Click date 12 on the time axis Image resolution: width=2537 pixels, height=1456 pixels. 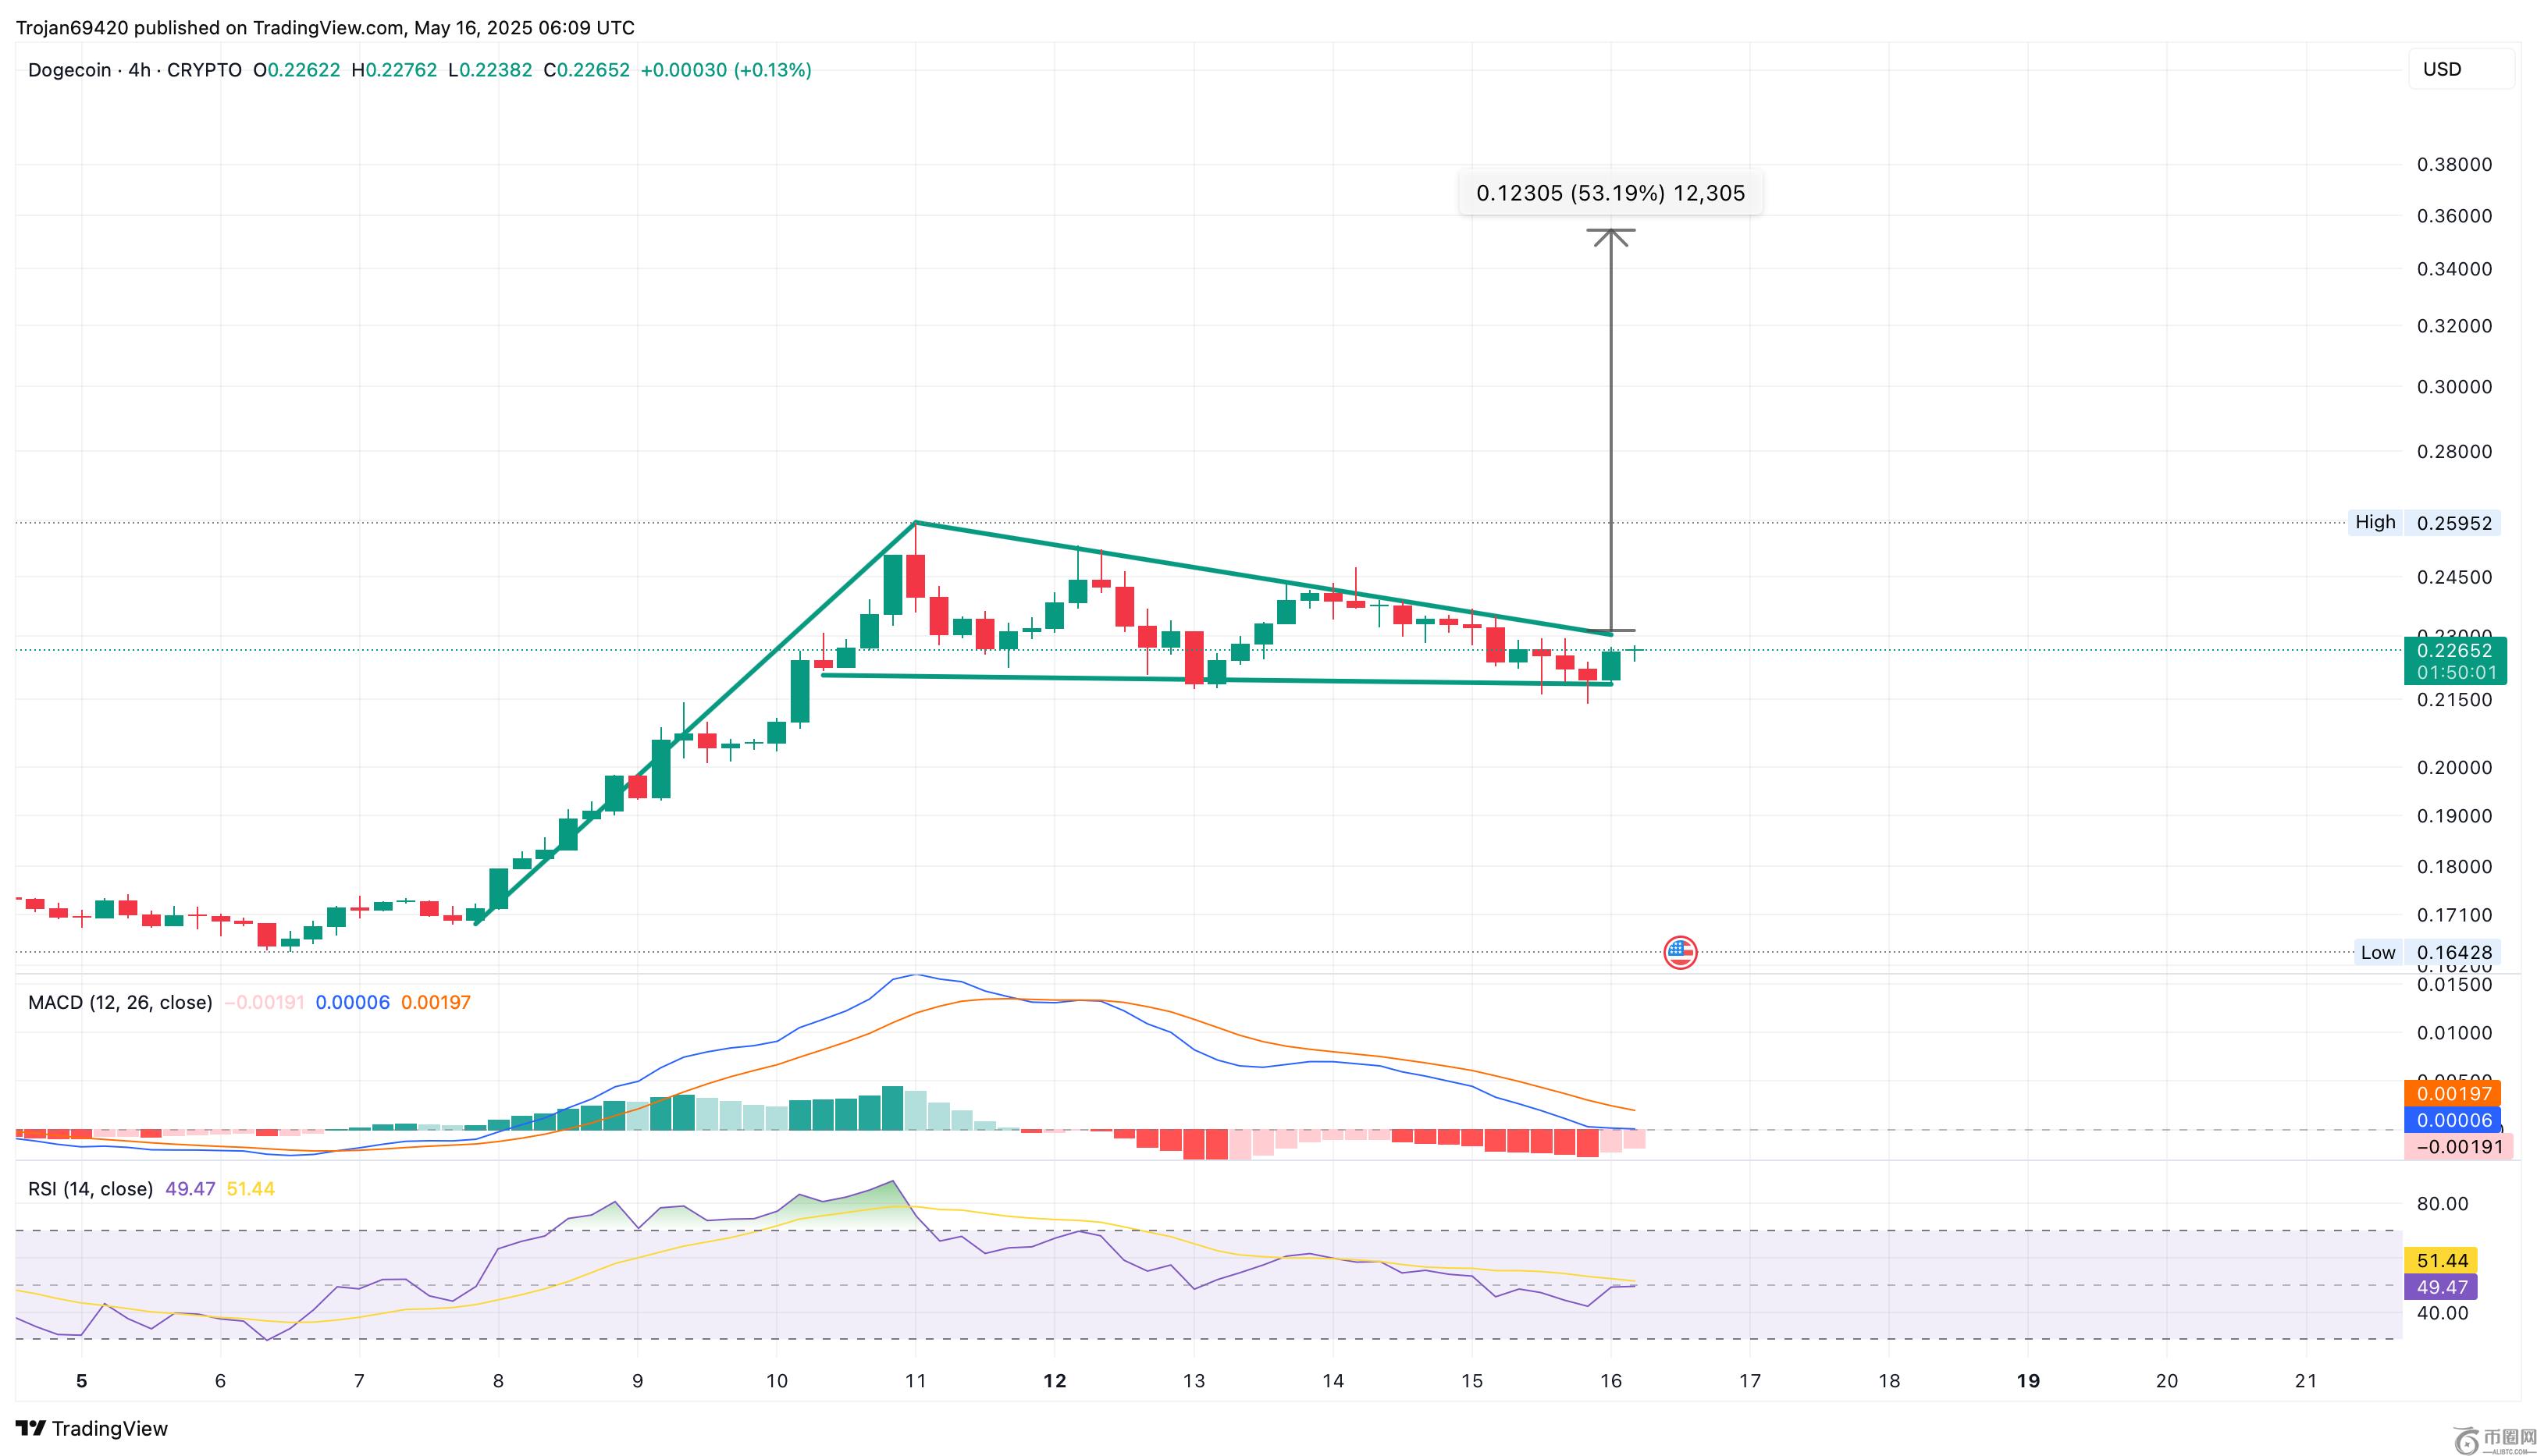pos(1055,1381)
